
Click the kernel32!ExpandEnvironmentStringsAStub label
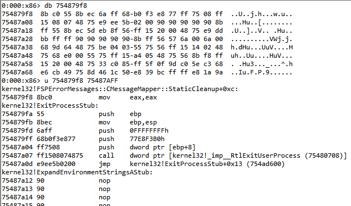(x=77, y=172)
